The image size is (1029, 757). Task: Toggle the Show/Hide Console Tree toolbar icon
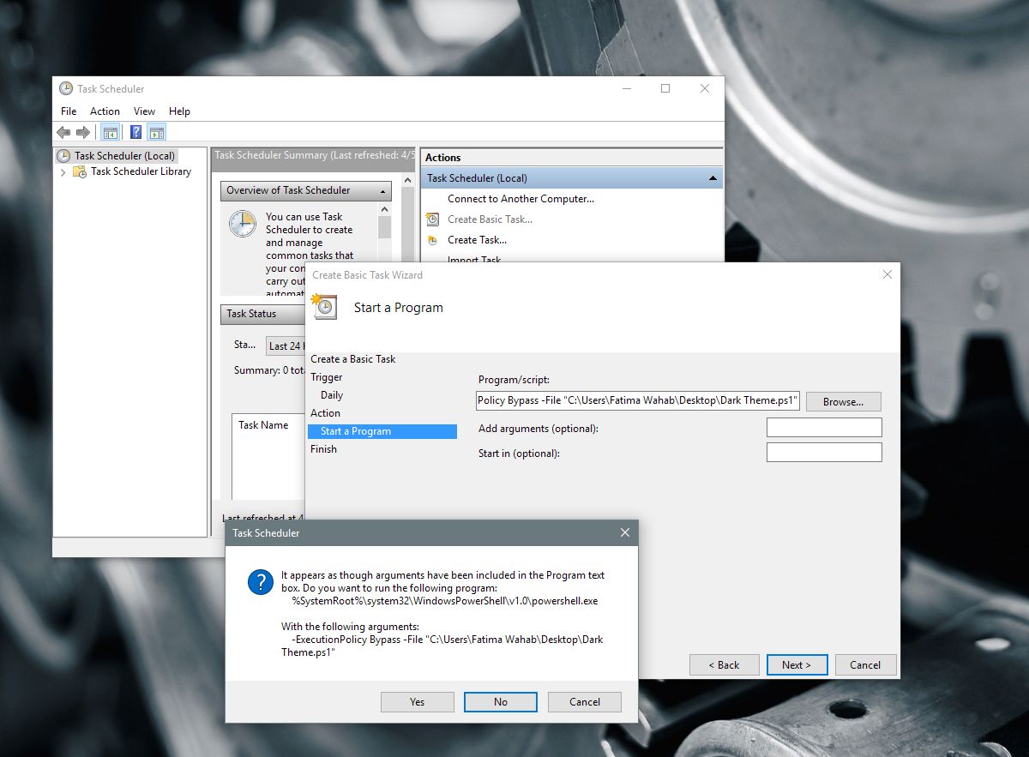[x=110, y=132]
